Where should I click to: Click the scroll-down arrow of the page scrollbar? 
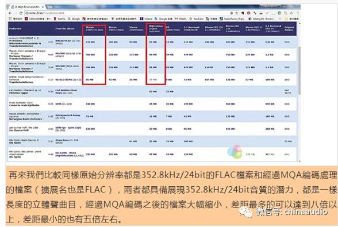(x=299, y=161)
